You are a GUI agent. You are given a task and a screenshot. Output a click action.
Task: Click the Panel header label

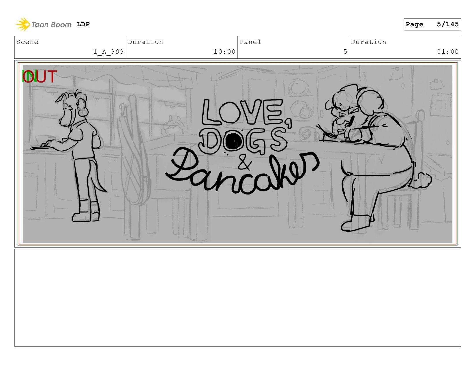point(250,42)
